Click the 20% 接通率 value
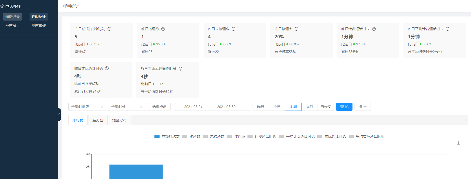 coord(279,37)
